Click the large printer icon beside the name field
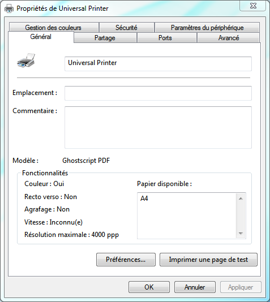 tap(26, 61)
